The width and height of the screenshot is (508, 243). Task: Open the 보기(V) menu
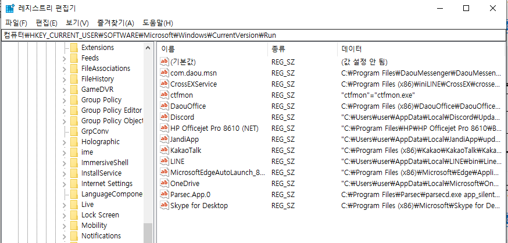click(77, 23)
